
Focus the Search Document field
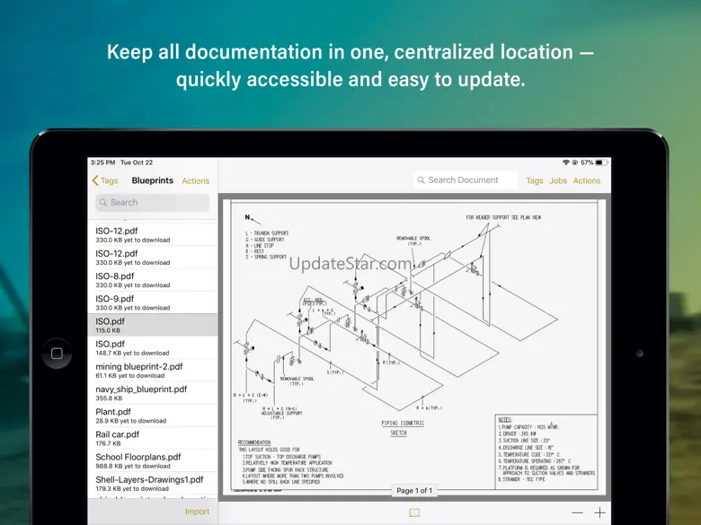click(466, 180)
